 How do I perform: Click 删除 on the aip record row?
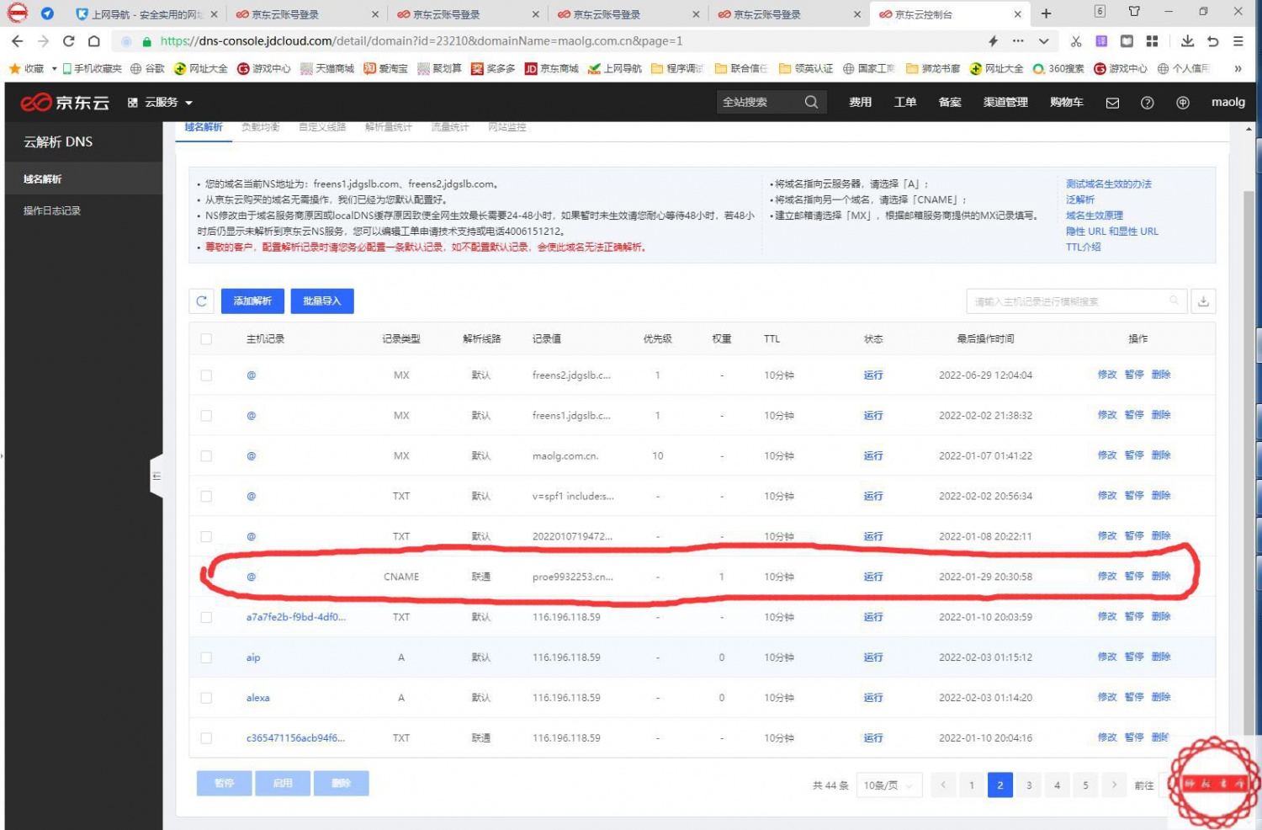(1161, 657)
